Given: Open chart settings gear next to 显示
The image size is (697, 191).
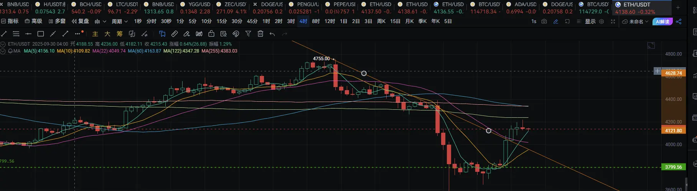Looking at the screenshot, I should [x=601, y=21].
